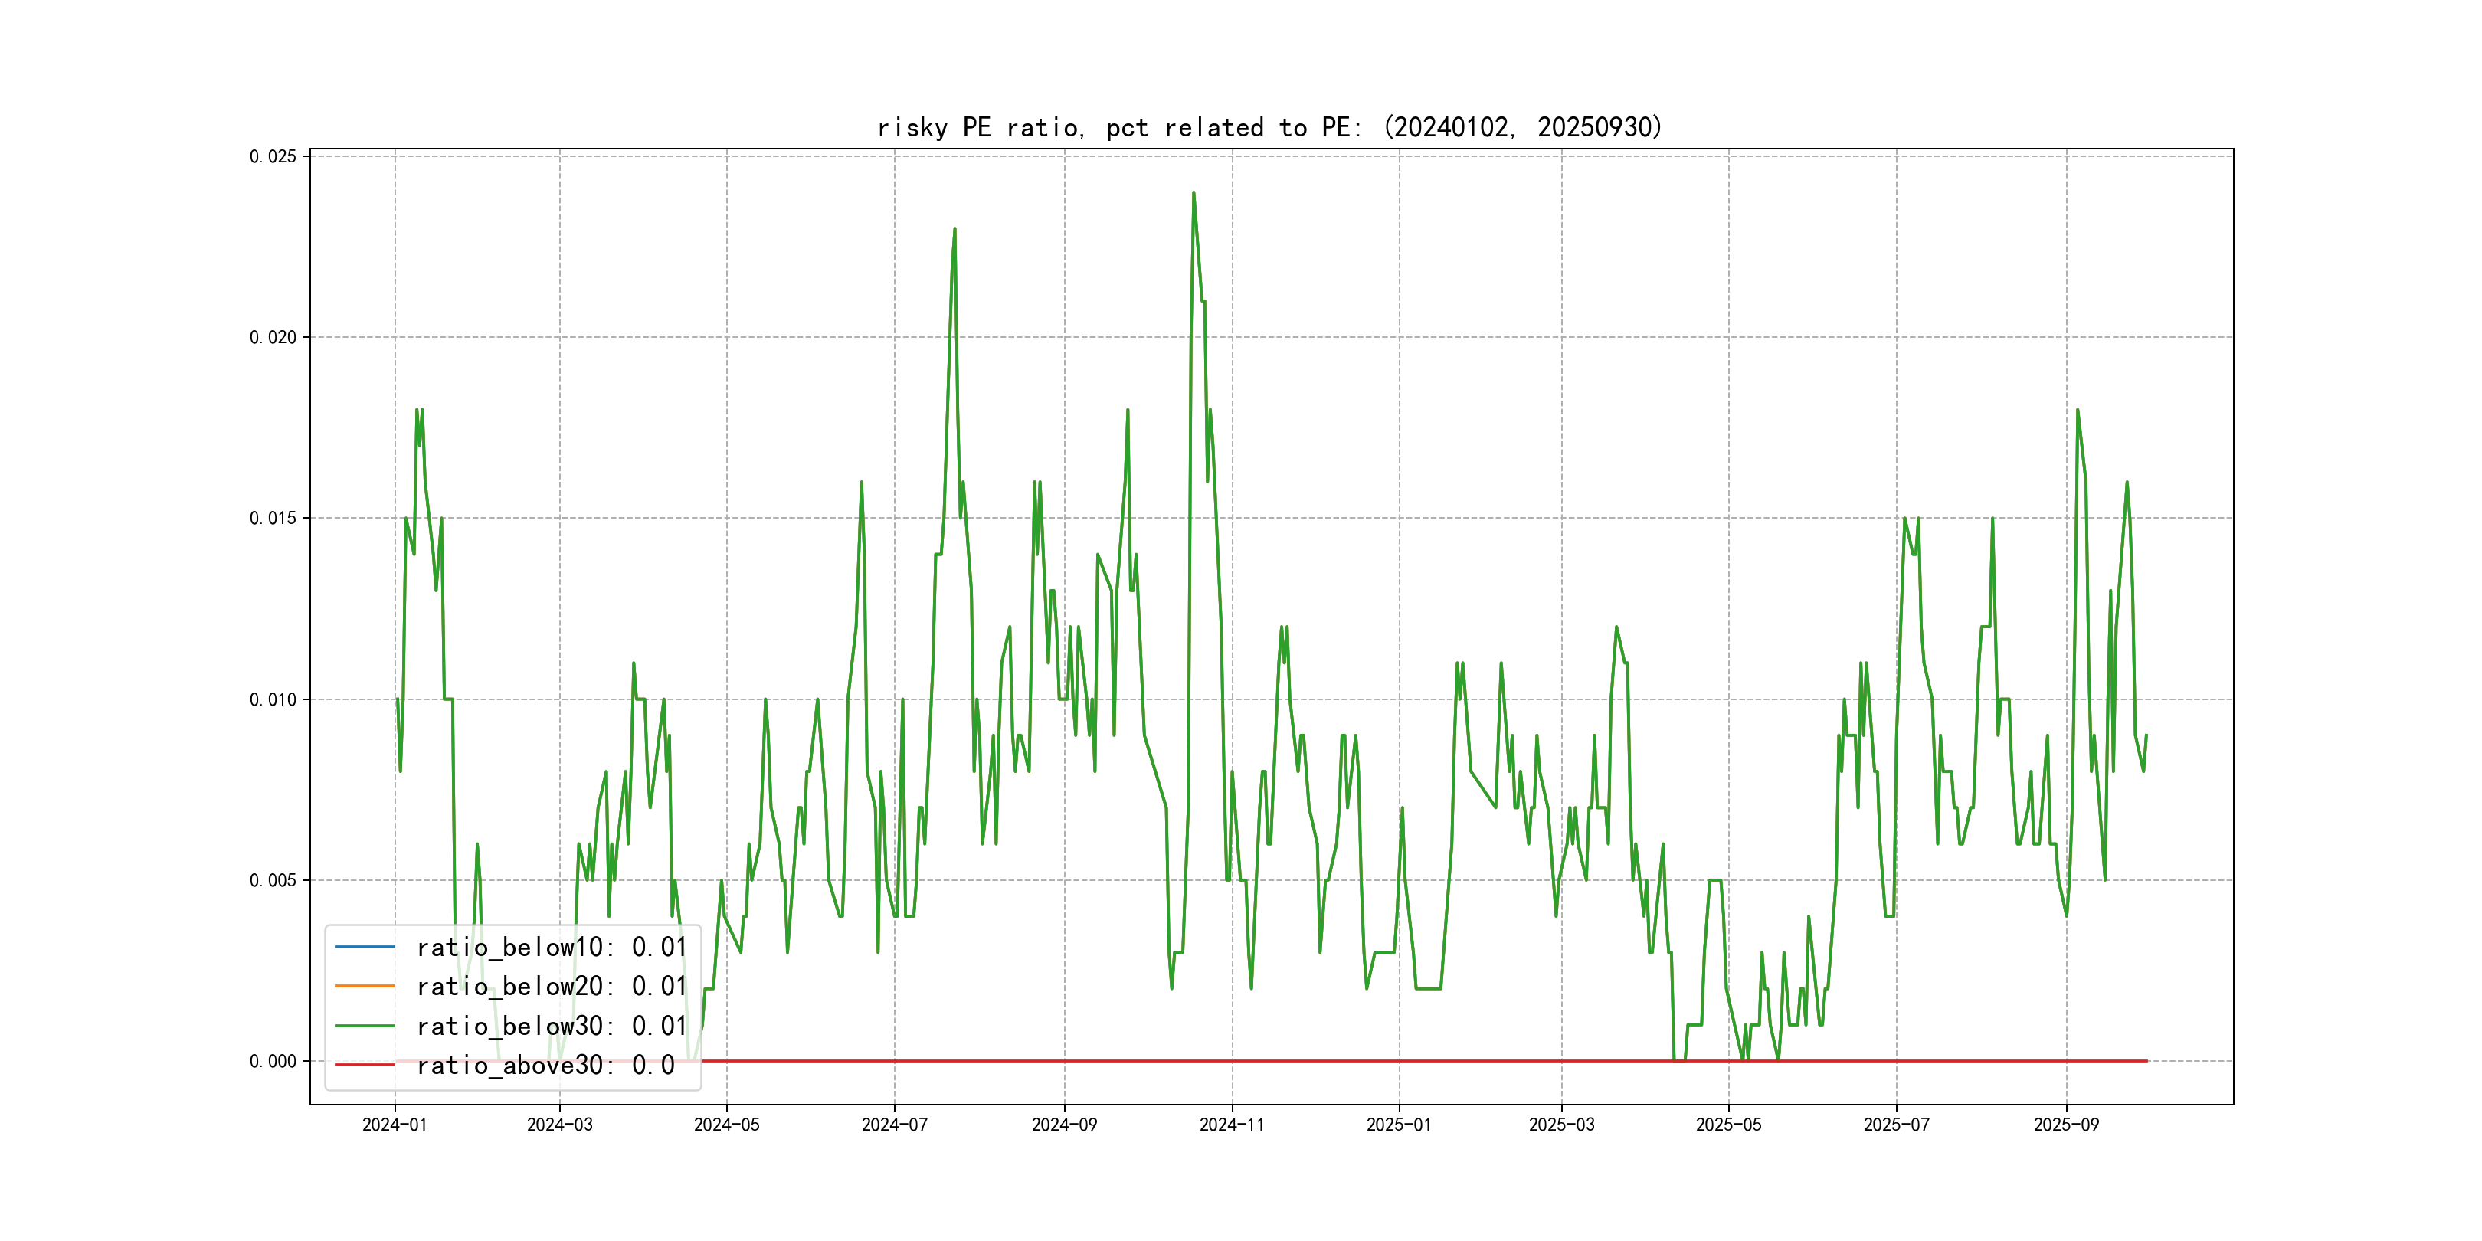Click the 0.005 y-axis tick label

click(273, 881)
